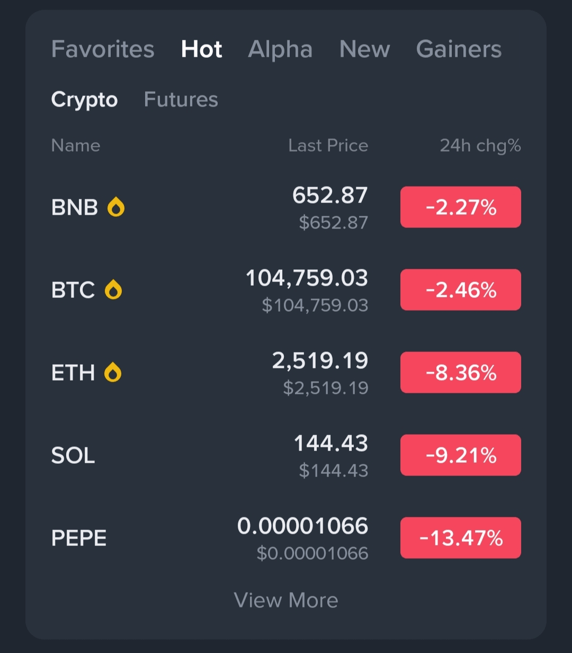
Task: Switch to the Favorites tab
Action: [103, 49]
